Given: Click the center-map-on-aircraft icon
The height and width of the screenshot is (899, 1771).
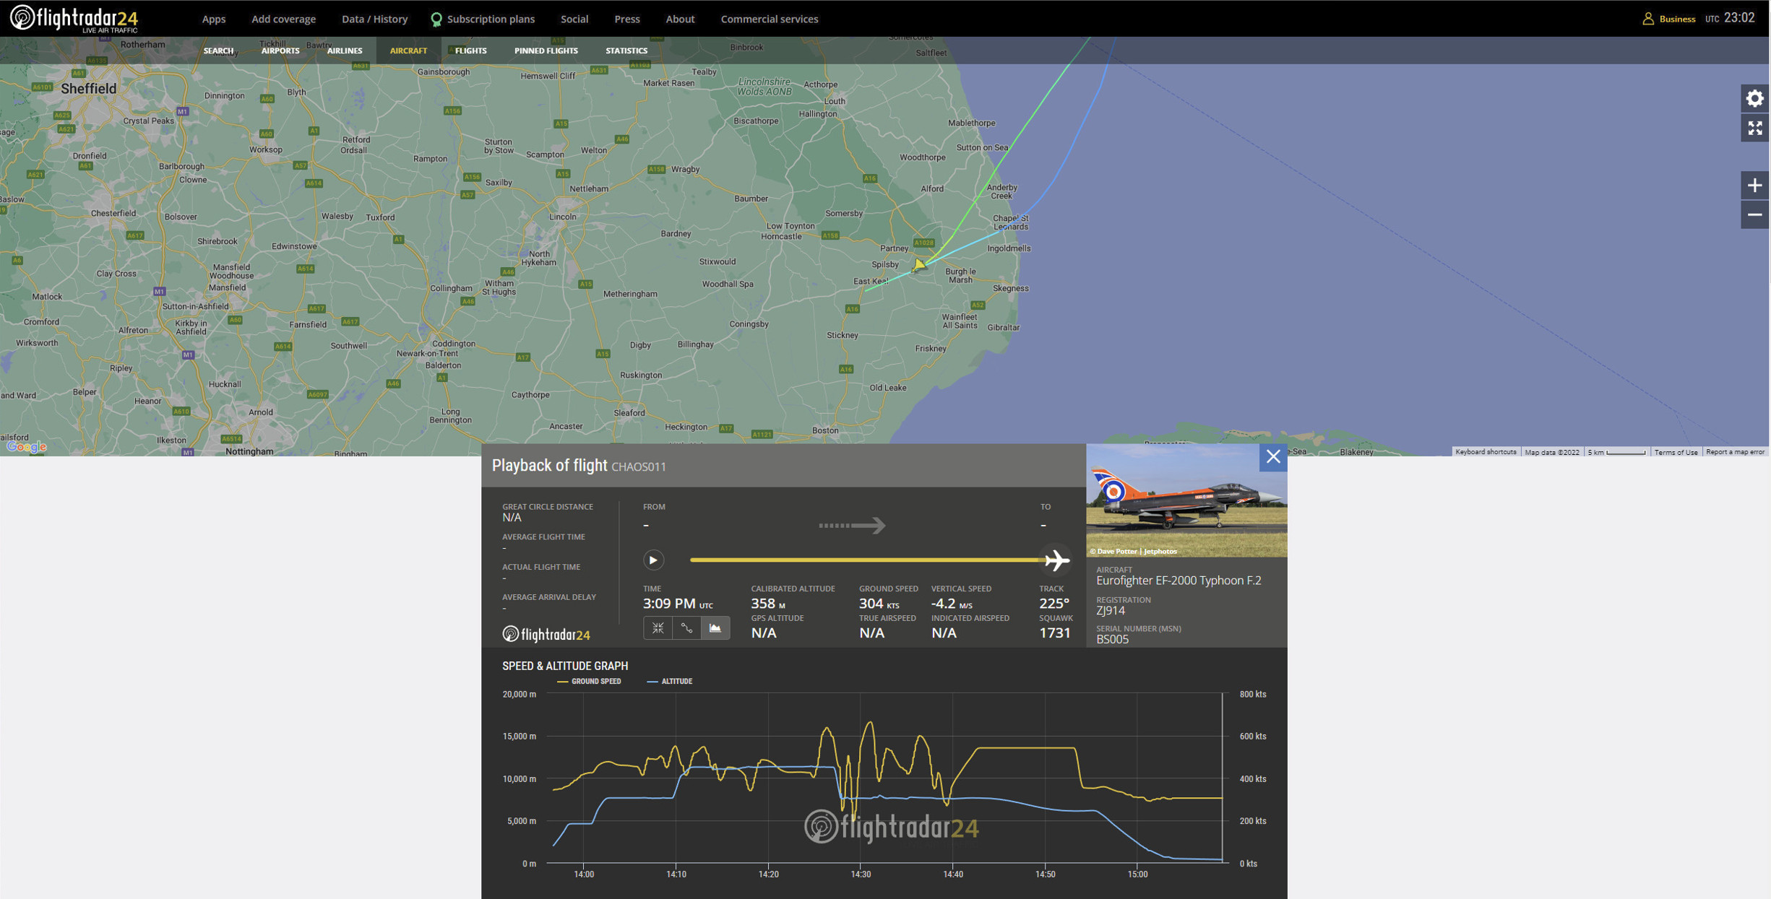Looking at the screenshot, I should (x=658, y=628).
